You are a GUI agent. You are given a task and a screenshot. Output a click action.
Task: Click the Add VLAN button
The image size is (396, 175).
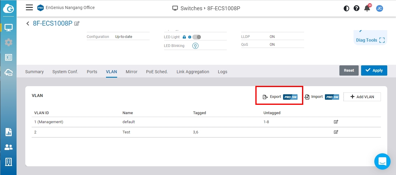coord(362,97)
